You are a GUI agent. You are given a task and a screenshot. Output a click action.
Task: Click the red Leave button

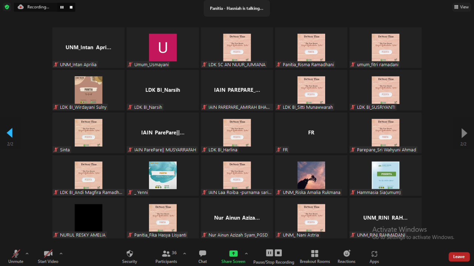[459, 257]
